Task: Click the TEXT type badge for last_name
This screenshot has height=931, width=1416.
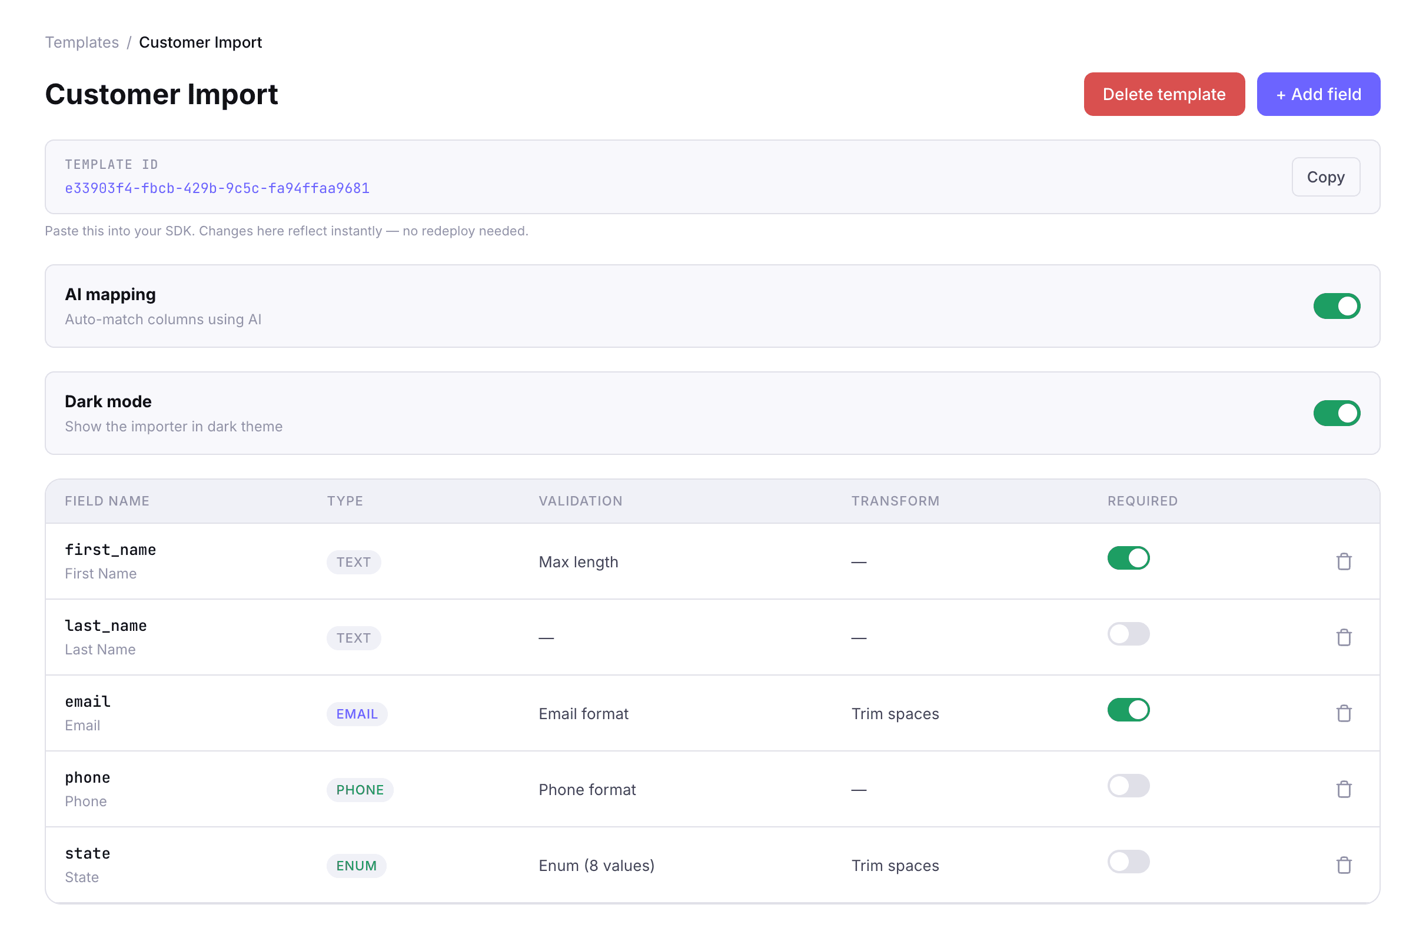Action: coord(354,638)
